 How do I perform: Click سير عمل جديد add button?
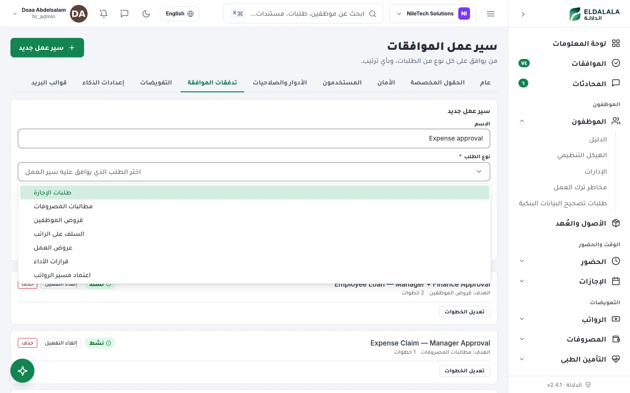(47, 48)
